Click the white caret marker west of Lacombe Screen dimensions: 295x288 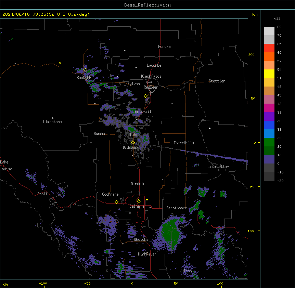(136, 68)
